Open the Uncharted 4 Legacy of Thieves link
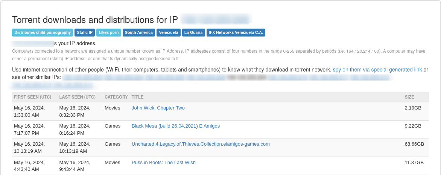441x175 pixels. point(201,144)
